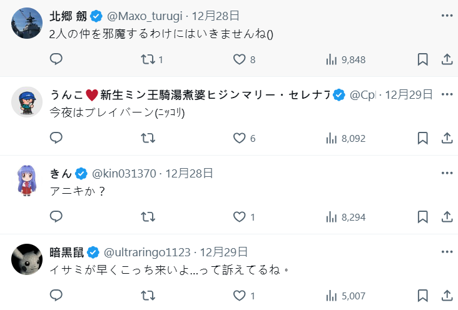Image resolution: width=458 pixels, height=310 pixels.
Task: Share 暗黒鼠's tweet
Action: (447, 296)
